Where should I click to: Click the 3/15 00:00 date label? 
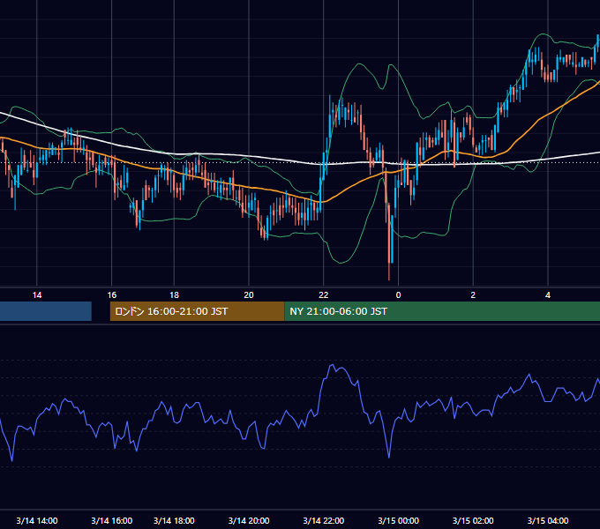(398, 520)
